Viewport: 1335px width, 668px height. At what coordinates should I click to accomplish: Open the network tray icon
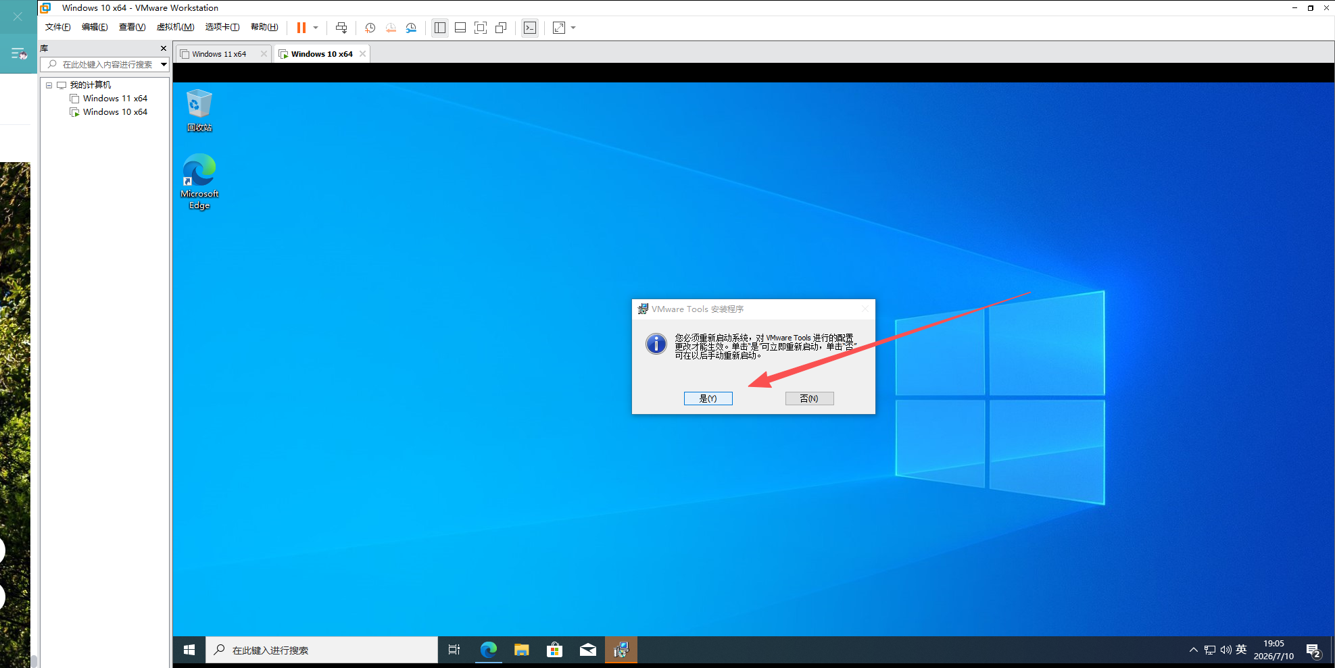coord(1210,650)
